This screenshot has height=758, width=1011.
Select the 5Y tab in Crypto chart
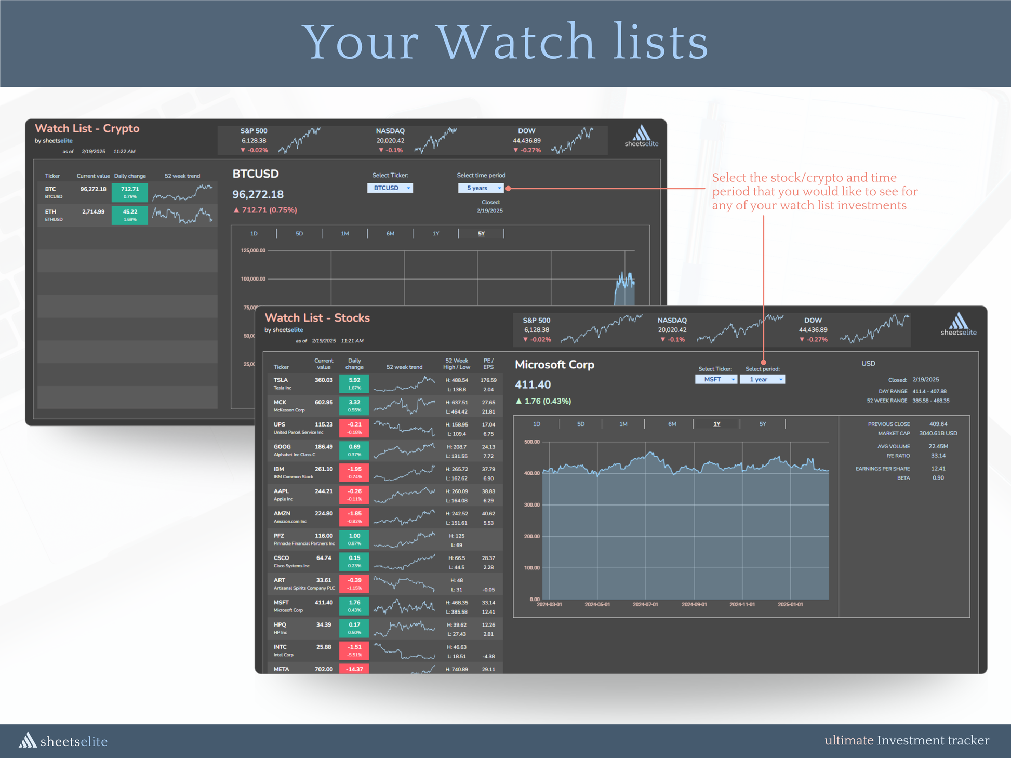tap(481, 234)
